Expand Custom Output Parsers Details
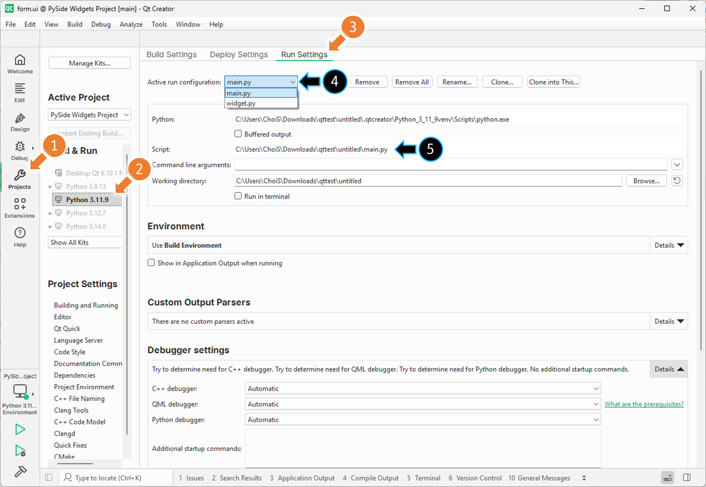 click(669, 321)
